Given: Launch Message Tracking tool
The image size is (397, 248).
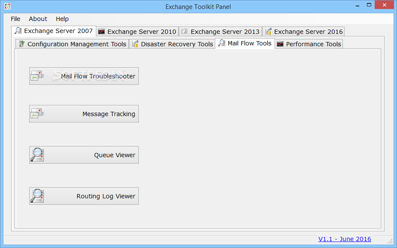Looking at the screenshot, I should (84, 114).
